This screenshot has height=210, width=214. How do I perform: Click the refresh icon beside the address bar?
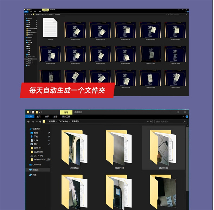pos(151,122)
